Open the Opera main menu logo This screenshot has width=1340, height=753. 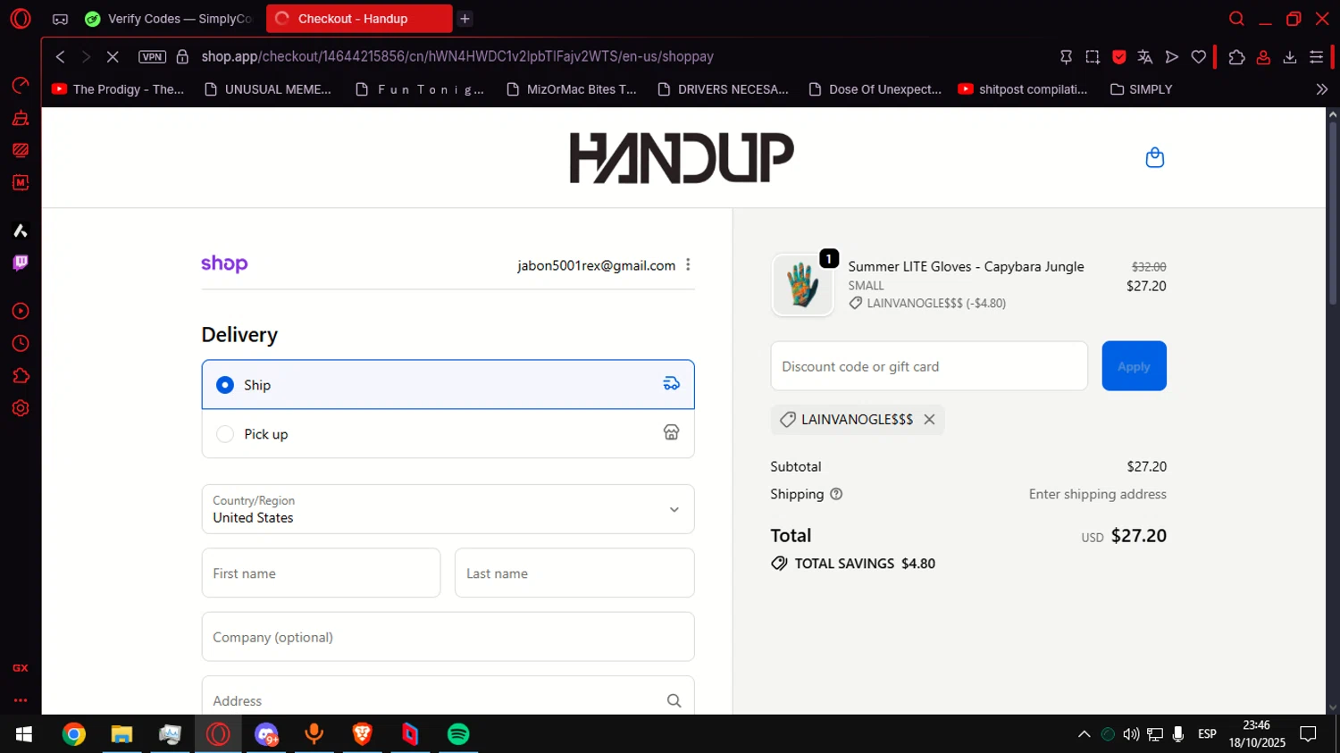[21, 19]
